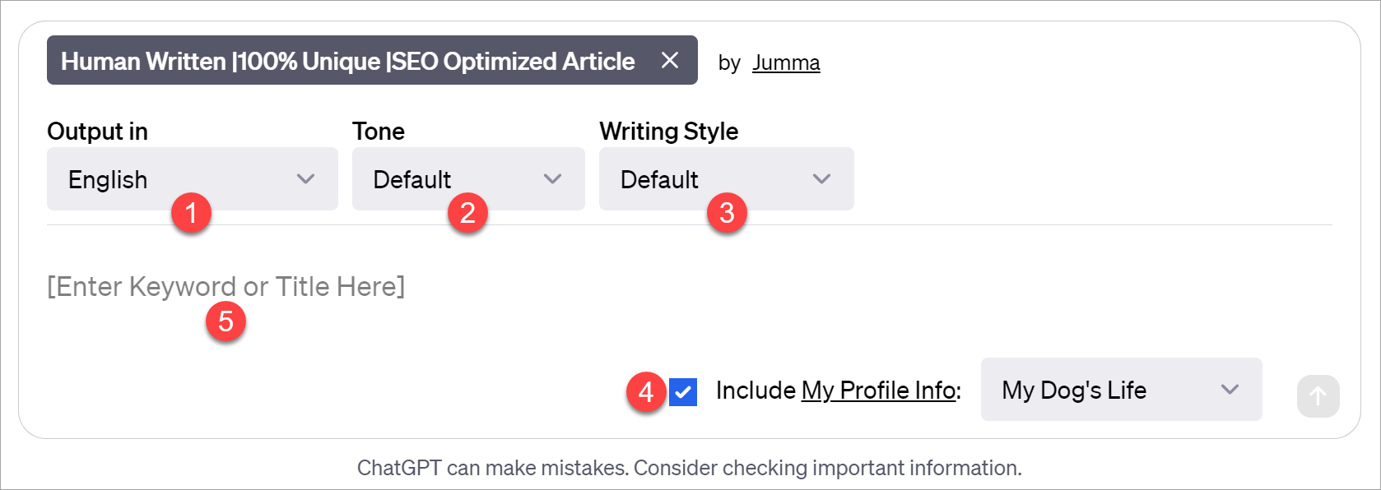Open the Jumma author link
This screenshot has width=1381, height=490.
[x=785, y=63]
